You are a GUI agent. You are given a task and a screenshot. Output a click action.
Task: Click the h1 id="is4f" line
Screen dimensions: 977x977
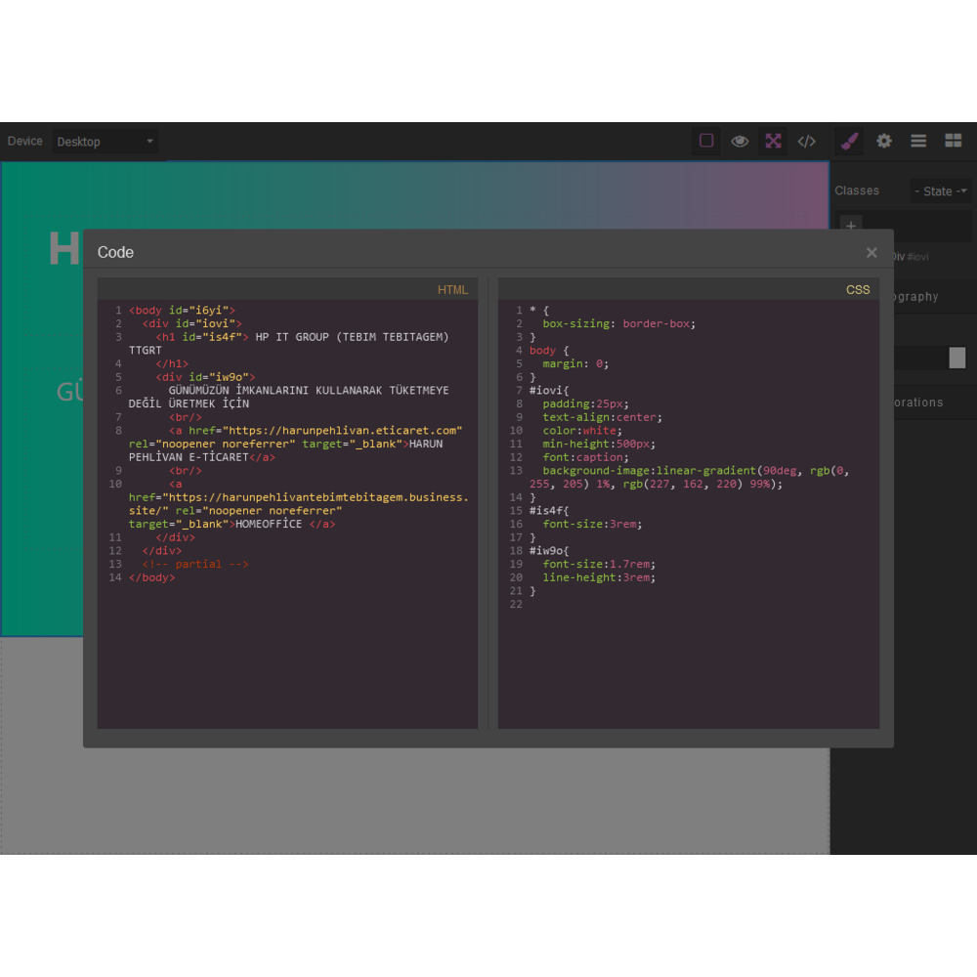tap(302, 337)
